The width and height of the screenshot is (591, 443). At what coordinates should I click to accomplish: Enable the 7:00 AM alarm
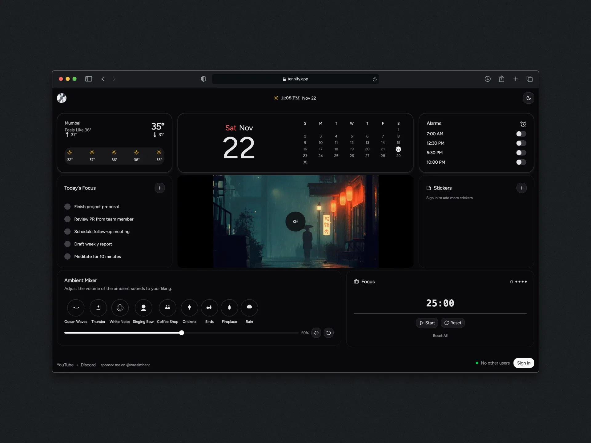coord(521,134)
